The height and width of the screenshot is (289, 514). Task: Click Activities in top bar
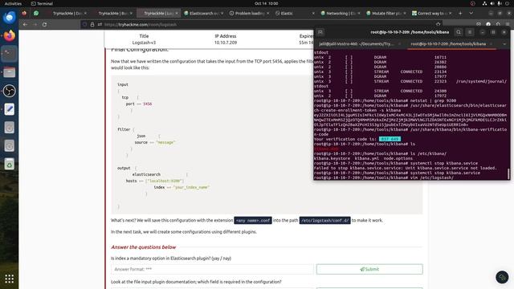(x=13, y=3)
